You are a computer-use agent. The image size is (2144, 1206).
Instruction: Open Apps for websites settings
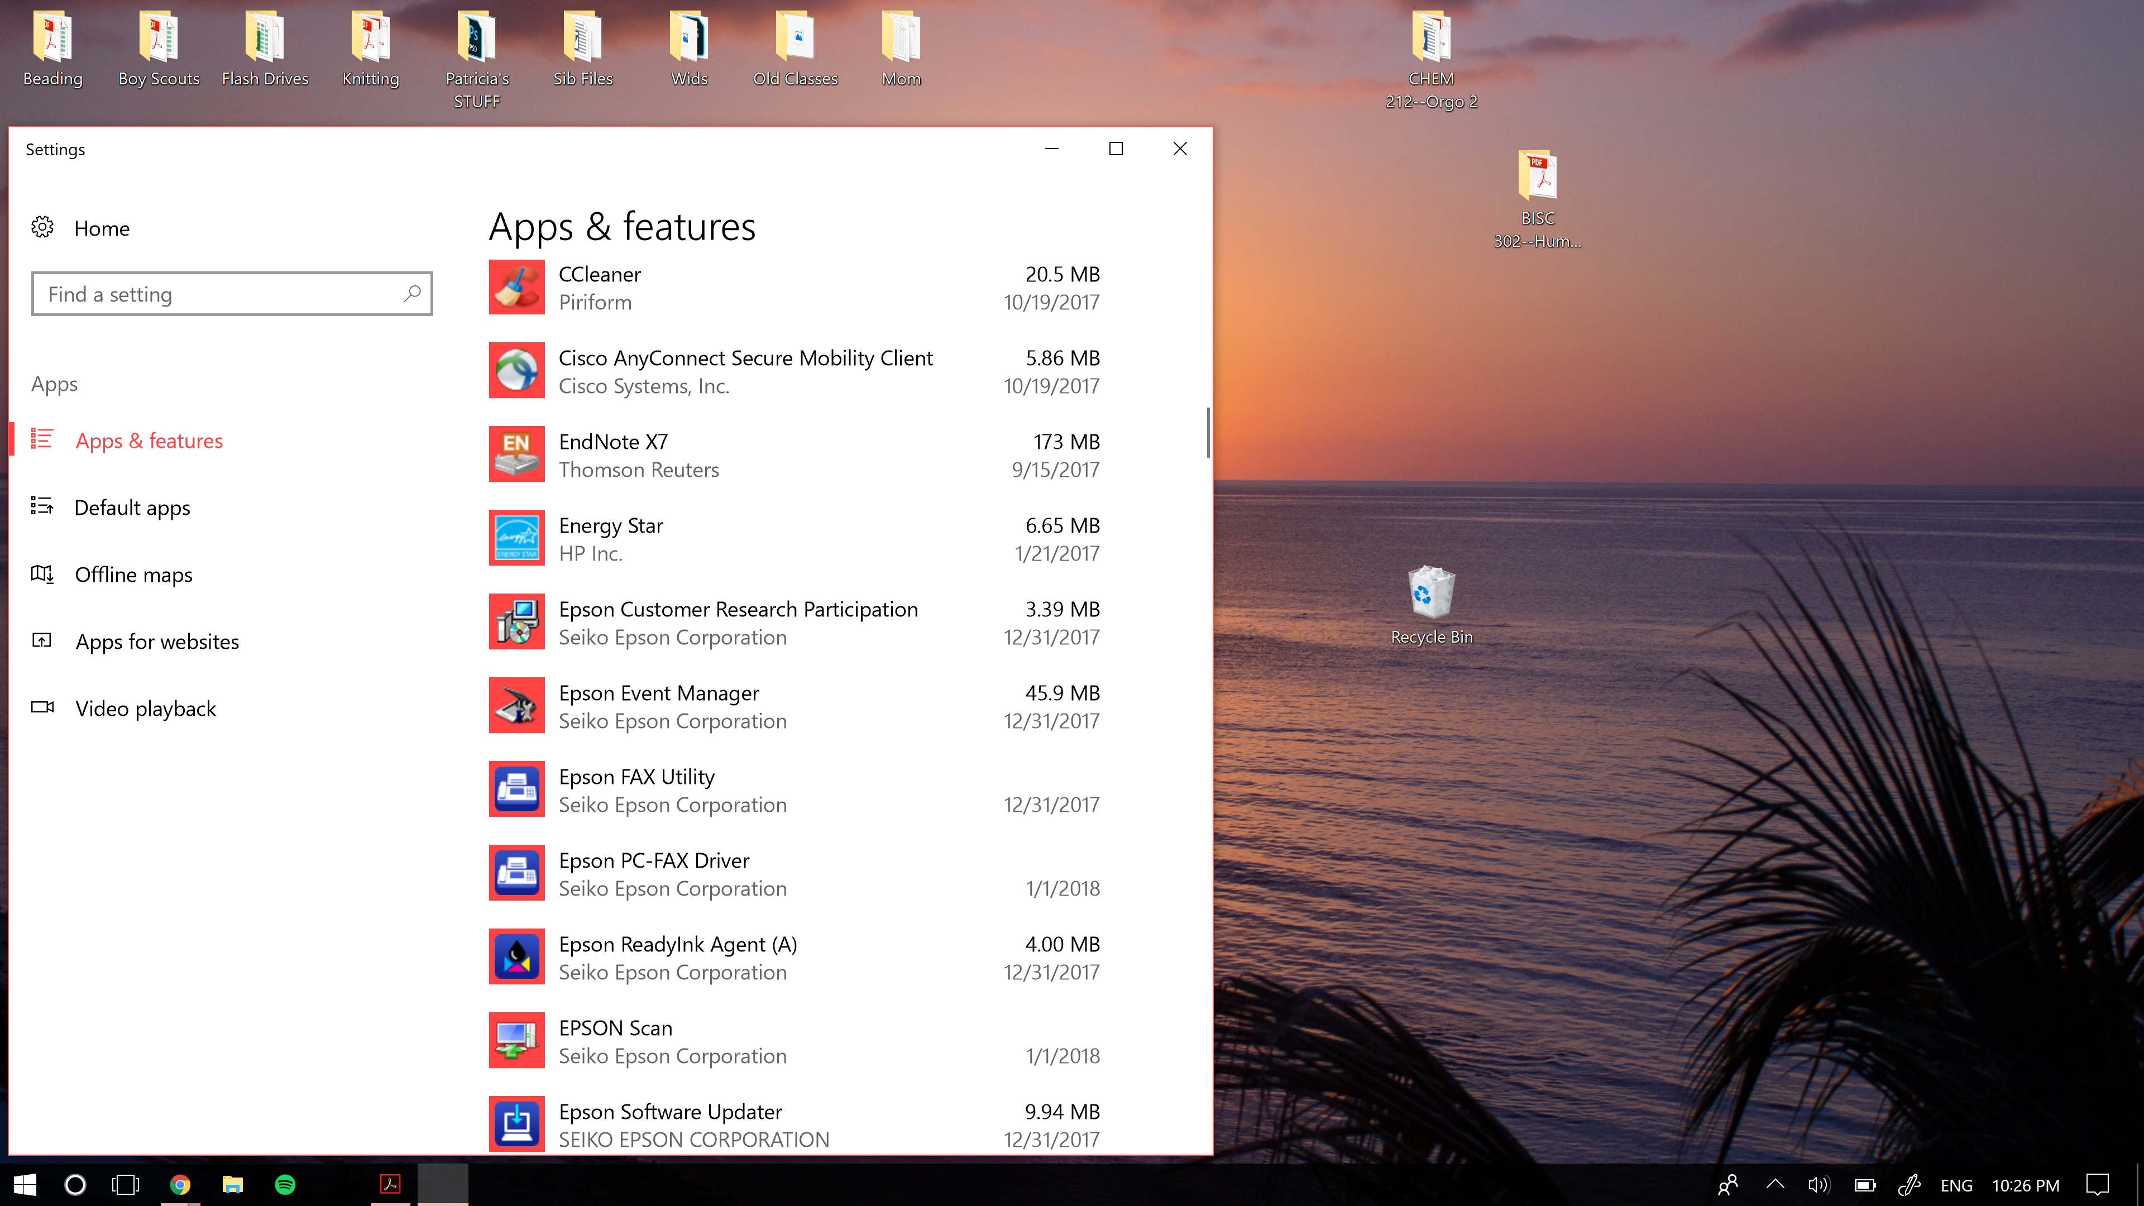[x=156, y=640]
